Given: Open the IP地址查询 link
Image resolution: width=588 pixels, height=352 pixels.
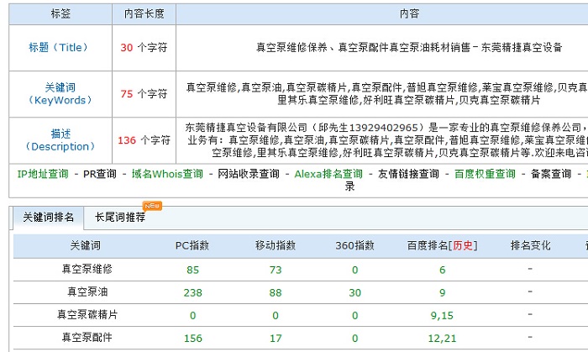Looking at the screenshot, I should [43, 174].
